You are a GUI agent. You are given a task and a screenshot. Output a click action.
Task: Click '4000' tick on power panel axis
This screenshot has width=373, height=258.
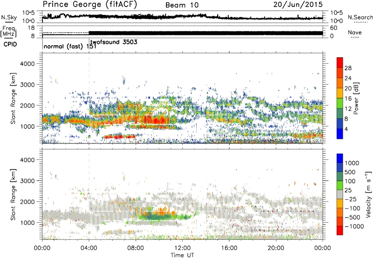pyautogui.click(x=27, y=64)
